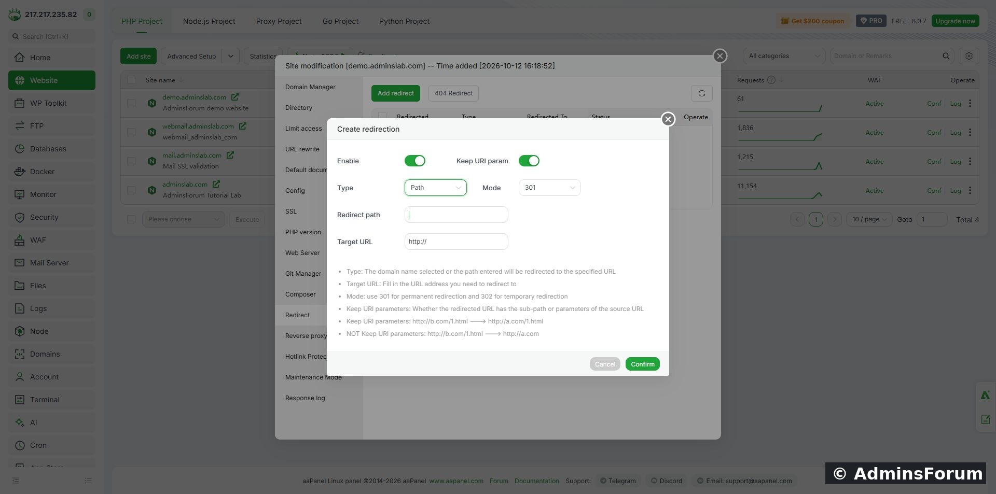Open the Monitor page icon
Image resolution: width=996 pixels, height=494 pixels.
pyautogui.click(x=20, y=194)
